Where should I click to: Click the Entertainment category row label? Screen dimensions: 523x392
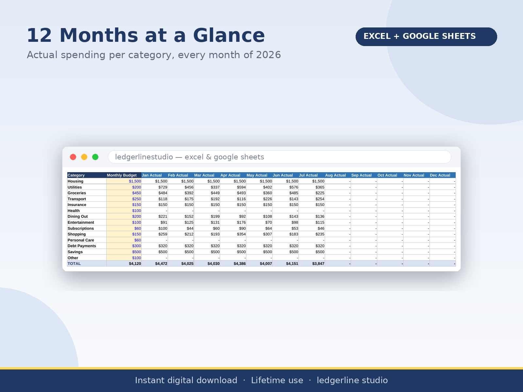pyautogui.click(x=87, y=222)
